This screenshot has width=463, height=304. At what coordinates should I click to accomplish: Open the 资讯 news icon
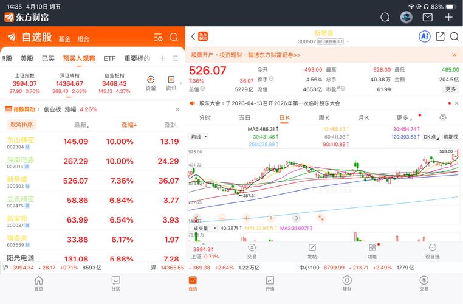tap(171, 83)
